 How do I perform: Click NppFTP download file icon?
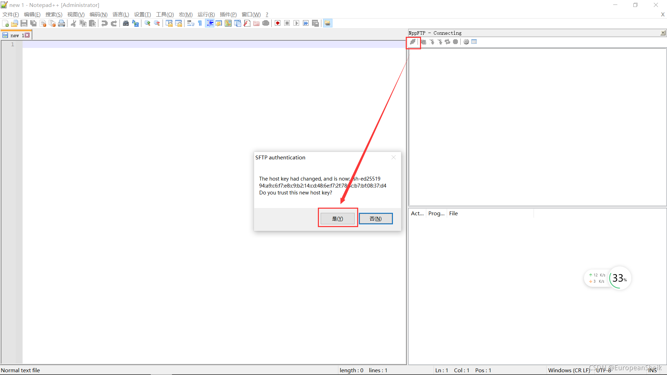[x=432, y=42]
